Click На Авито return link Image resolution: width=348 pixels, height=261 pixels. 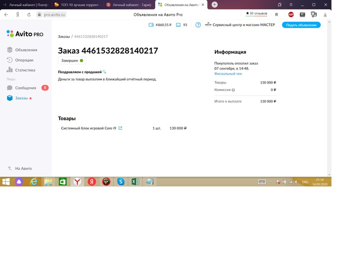click(x=23, y=169)
